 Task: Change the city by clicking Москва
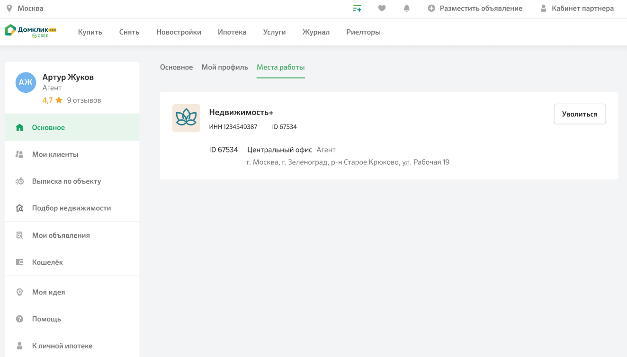tap(30, 9)
